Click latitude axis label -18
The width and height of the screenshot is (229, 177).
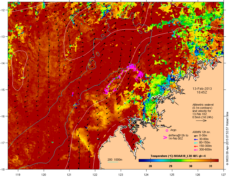3,169
